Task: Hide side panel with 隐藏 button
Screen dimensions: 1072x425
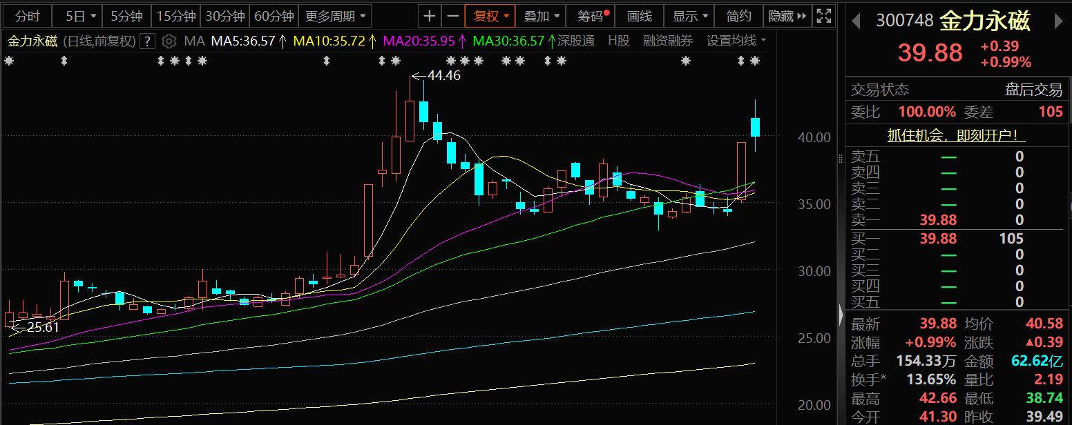Action: pyautogui.click(x=787, y=16)
